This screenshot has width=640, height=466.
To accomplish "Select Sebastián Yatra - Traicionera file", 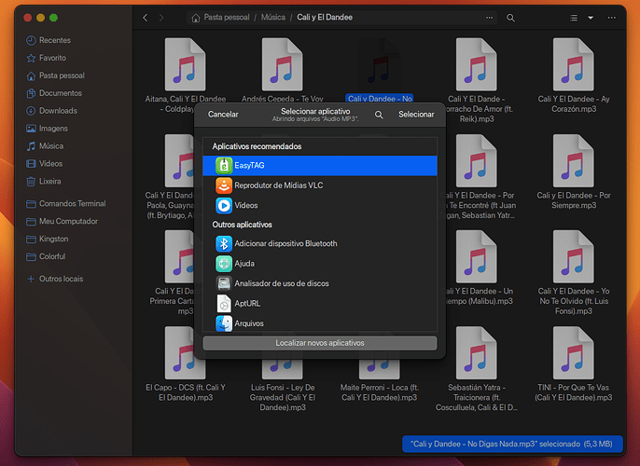I will 477,369.
